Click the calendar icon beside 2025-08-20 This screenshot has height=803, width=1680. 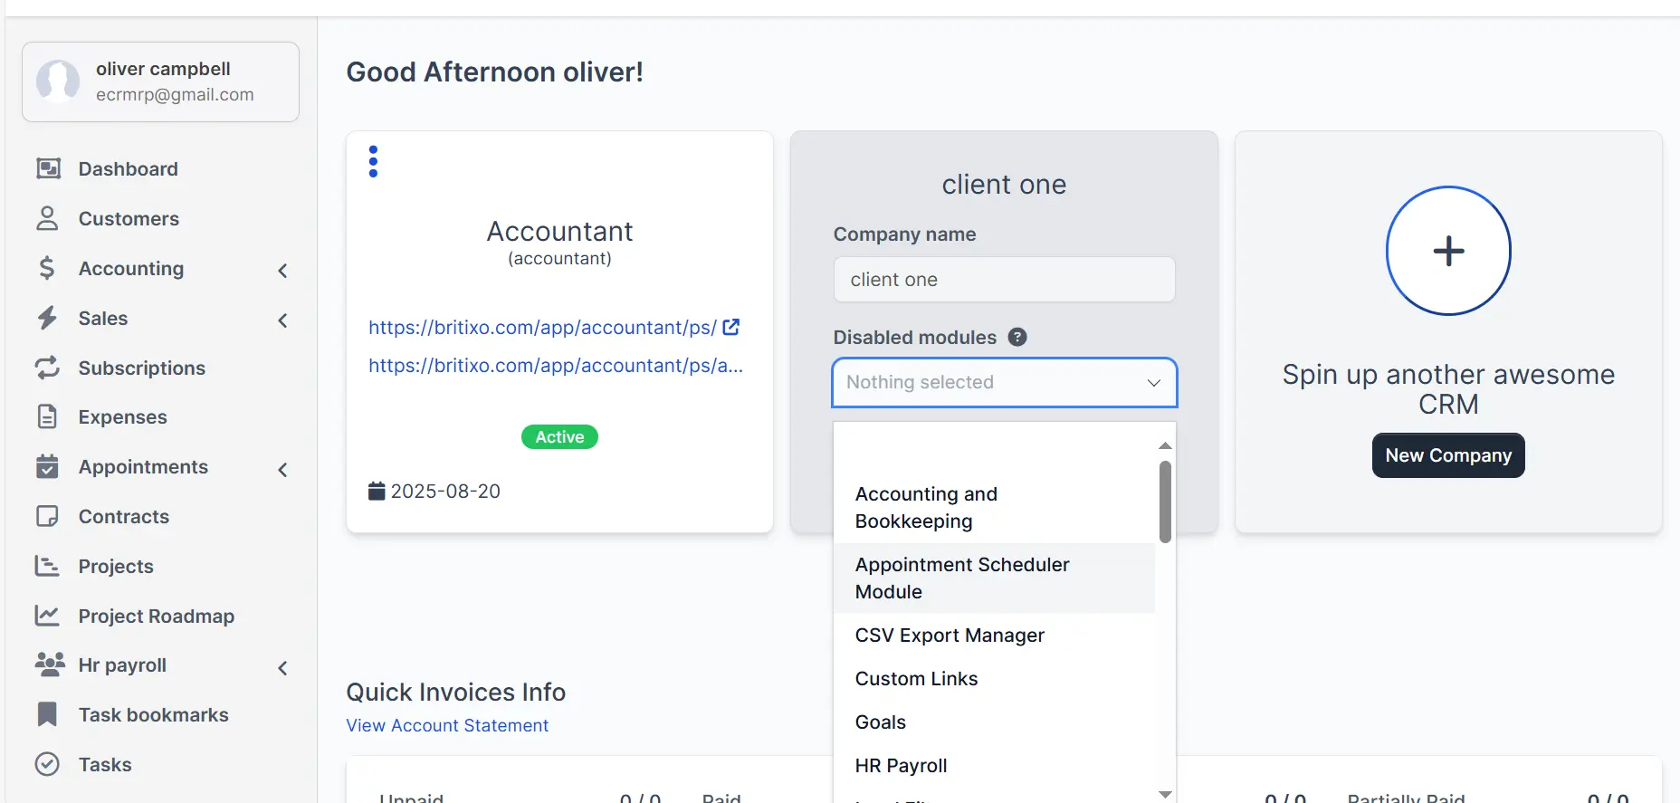click(377, 491)
